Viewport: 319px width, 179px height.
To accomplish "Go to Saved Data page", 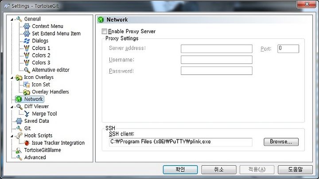I will (x=37, y=121).
